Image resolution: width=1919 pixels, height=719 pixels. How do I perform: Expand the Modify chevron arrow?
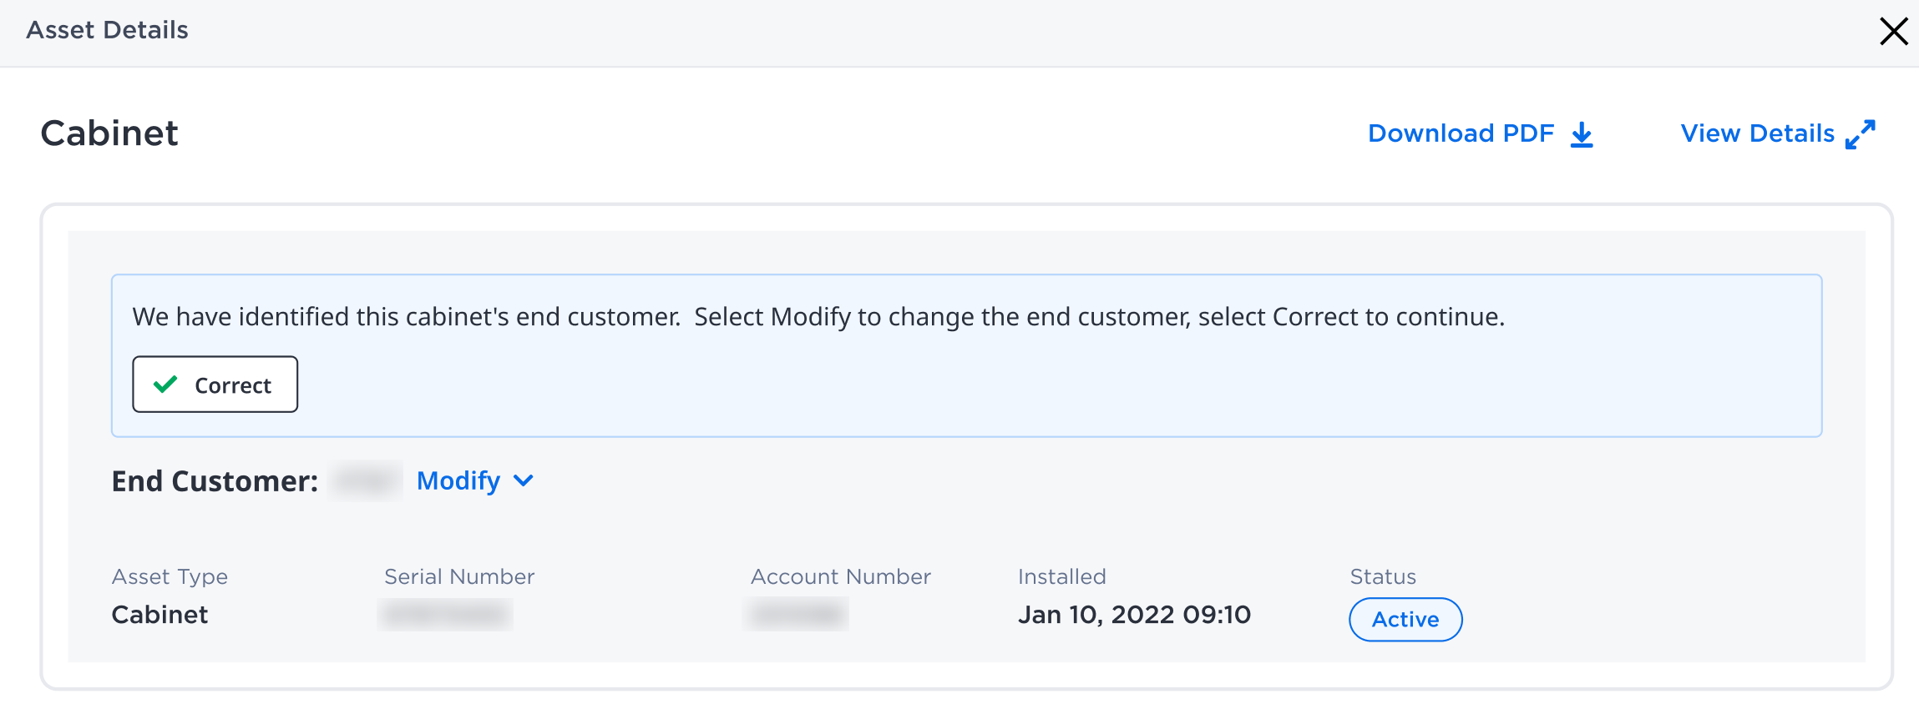click(524, 481)
